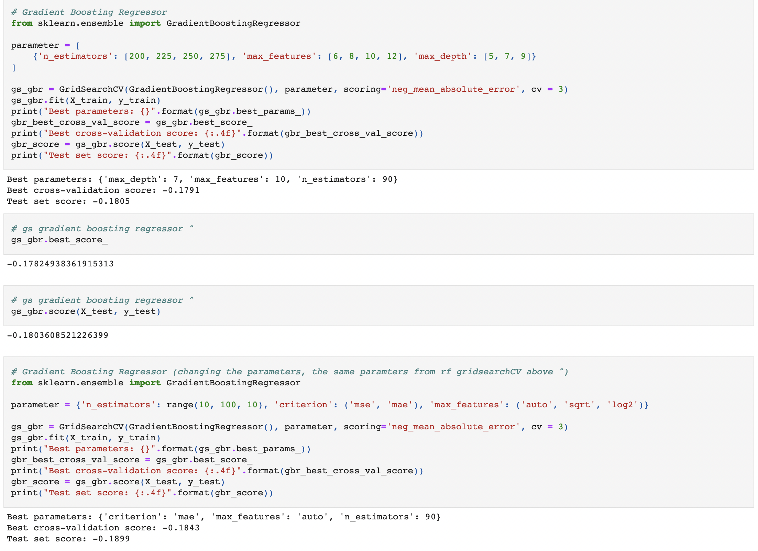Click the n_estimators list [200, 225, 250, 275]
Image resolution: width=758 pixels, height=551 pixels.
coord(177,56)
